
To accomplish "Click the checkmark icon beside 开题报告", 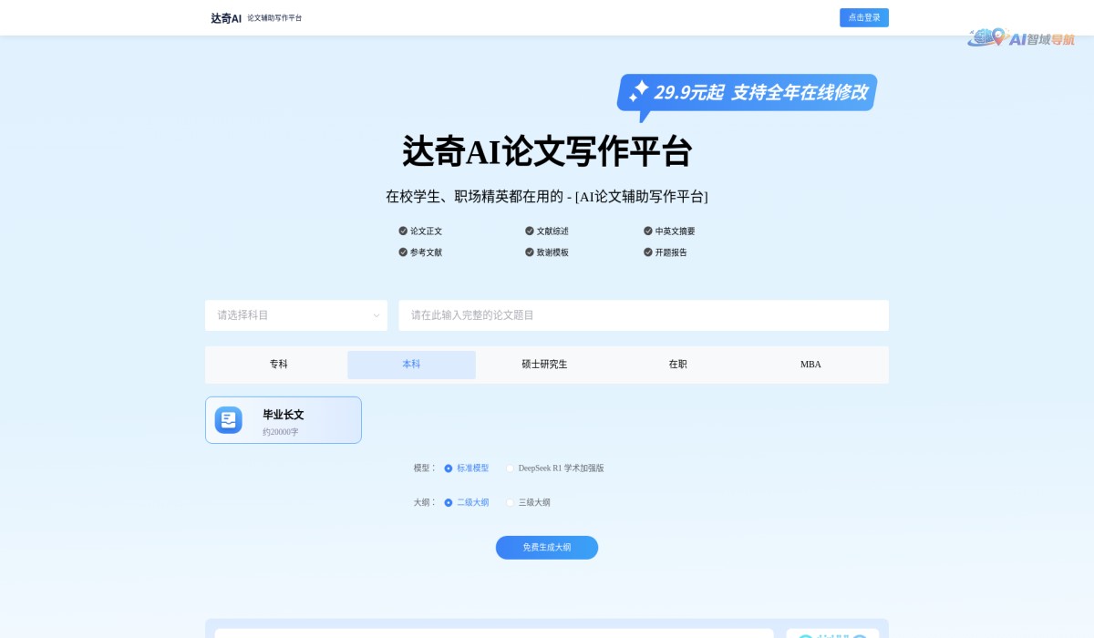I will 647,252.
